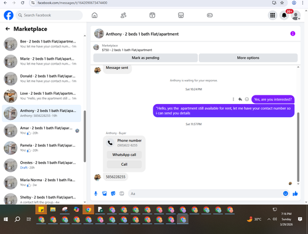The image size is (308, 234).
Task: Open the Windows notification center
Action: pos(300,219)
